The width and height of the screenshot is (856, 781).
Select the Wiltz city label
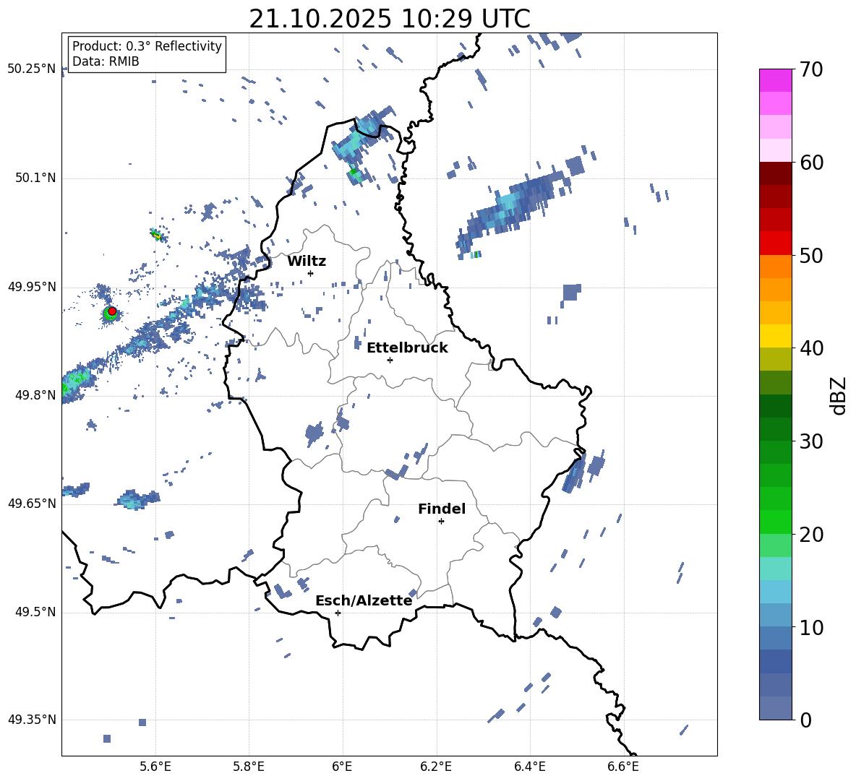tap(307, 262)
